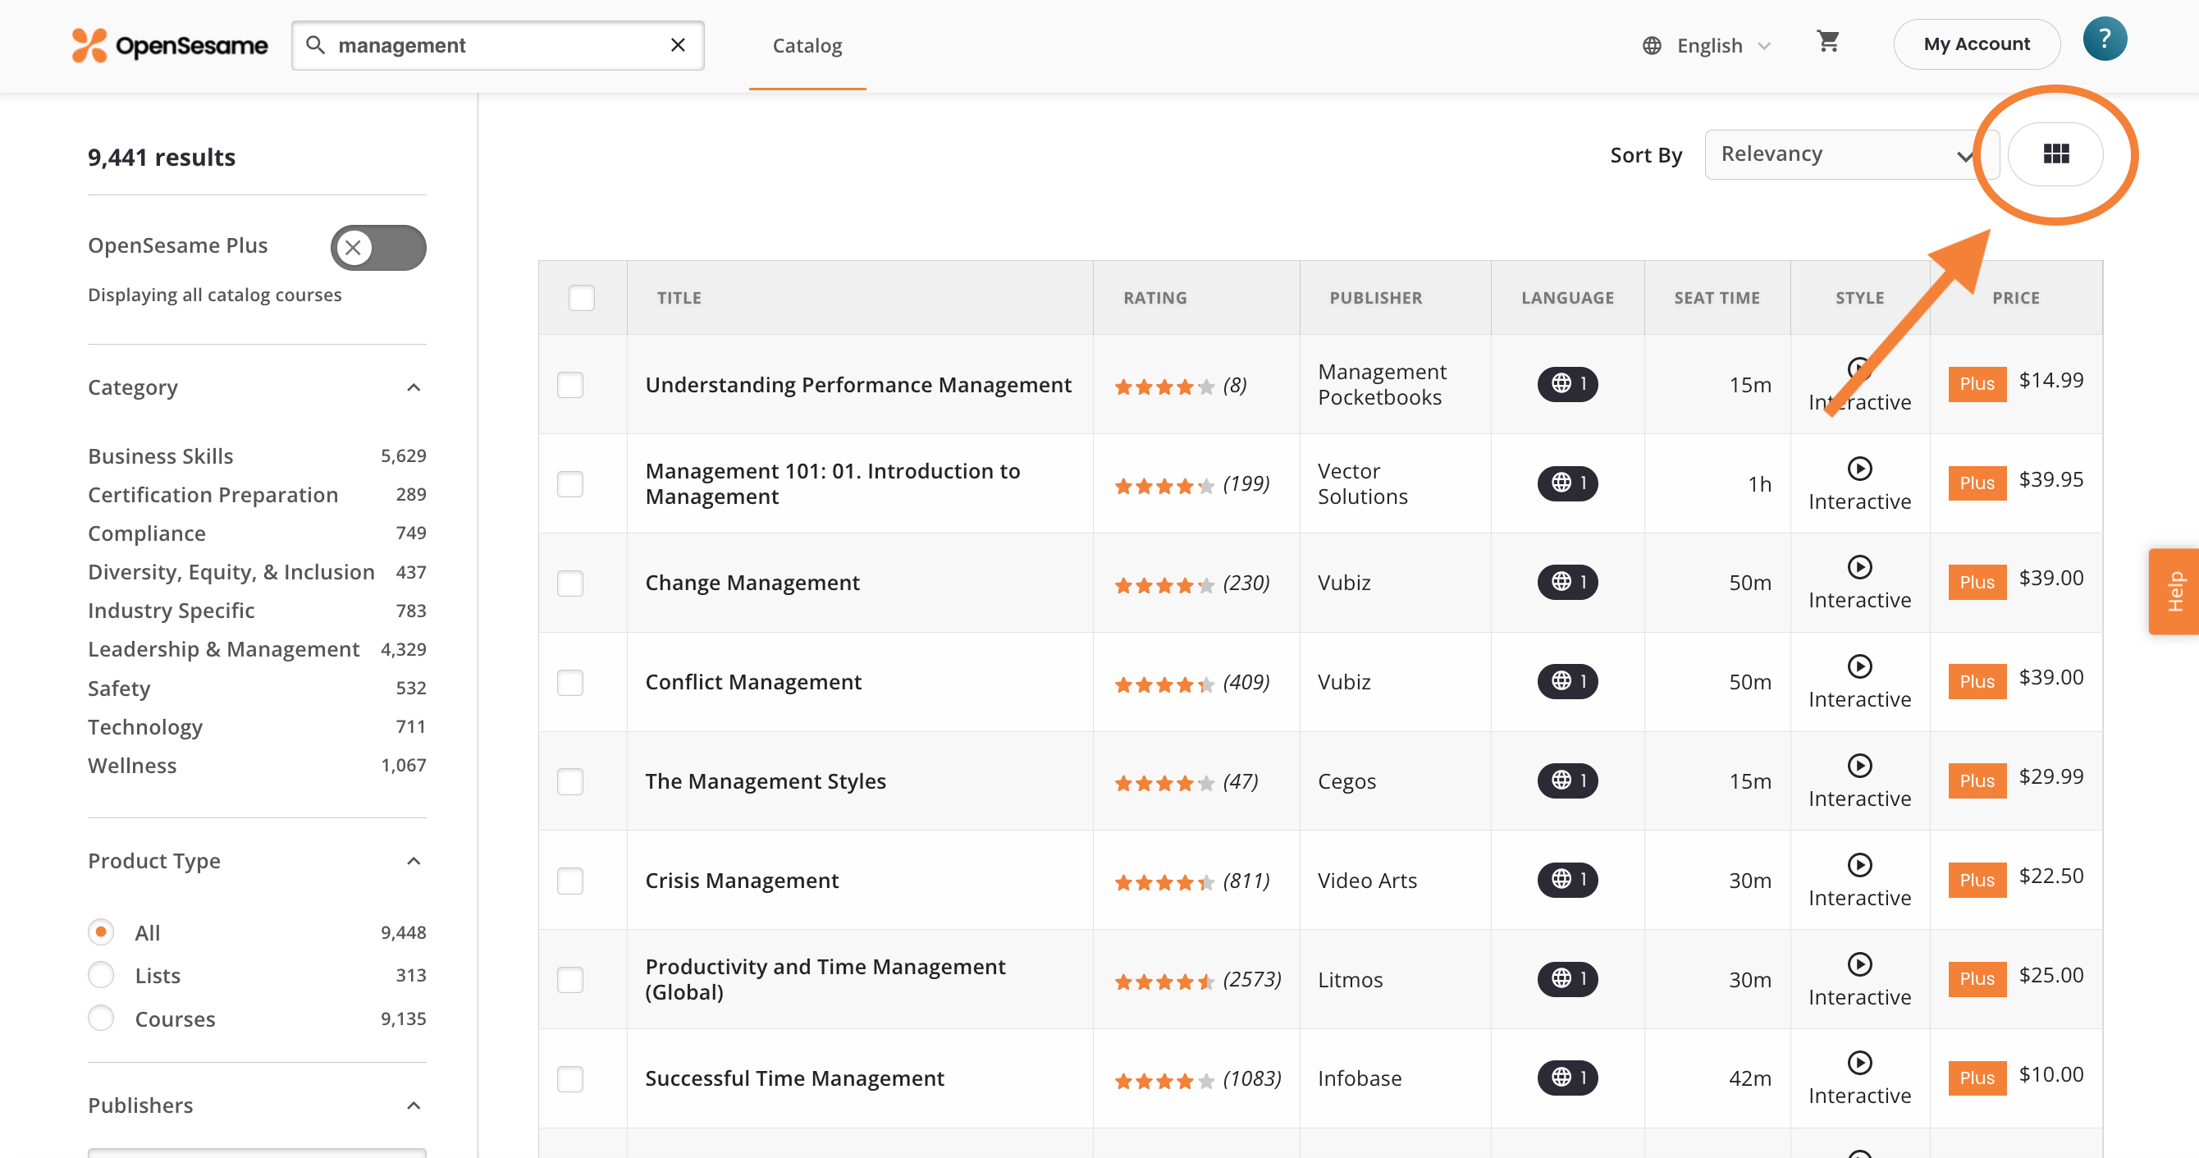Screen dimensions: 2199x1158
Task: Select checkbox for Crisis Management
Action: pos(570,881)
